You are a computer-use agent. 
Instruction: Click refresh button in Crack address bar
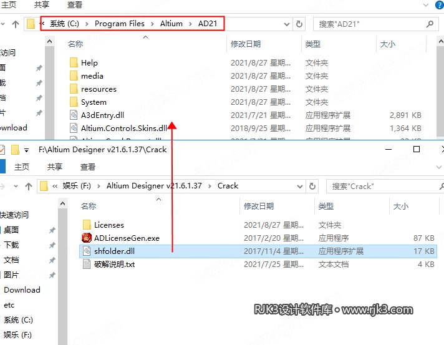[x=312, y=186]
